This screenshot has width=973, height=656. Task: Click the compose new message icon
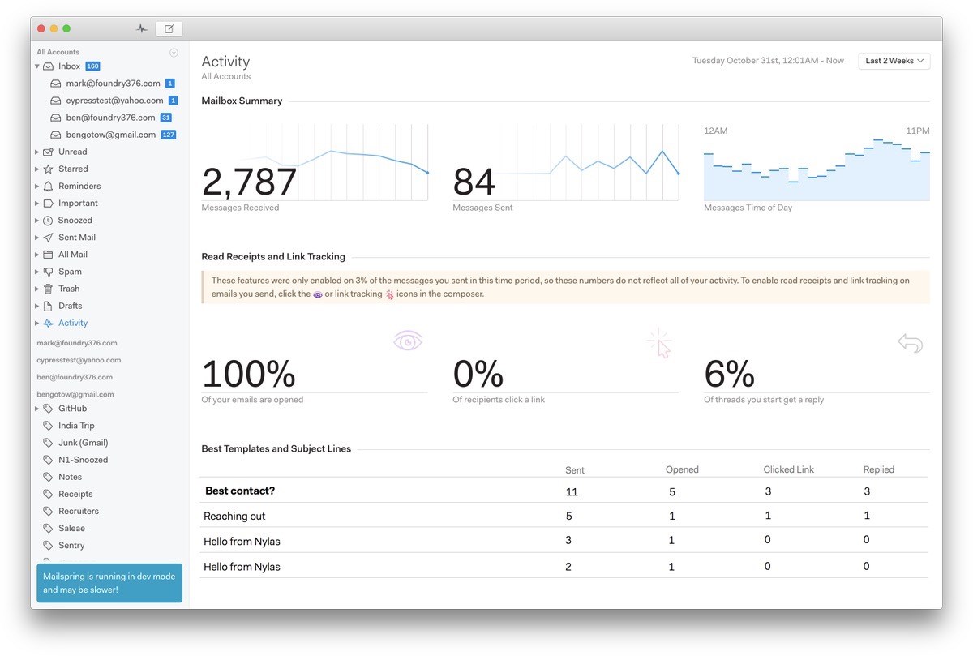(x=169, y=28)
